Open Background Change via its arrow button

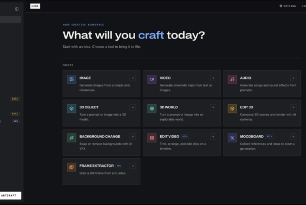pyautogui.click(x=133, y=137)
